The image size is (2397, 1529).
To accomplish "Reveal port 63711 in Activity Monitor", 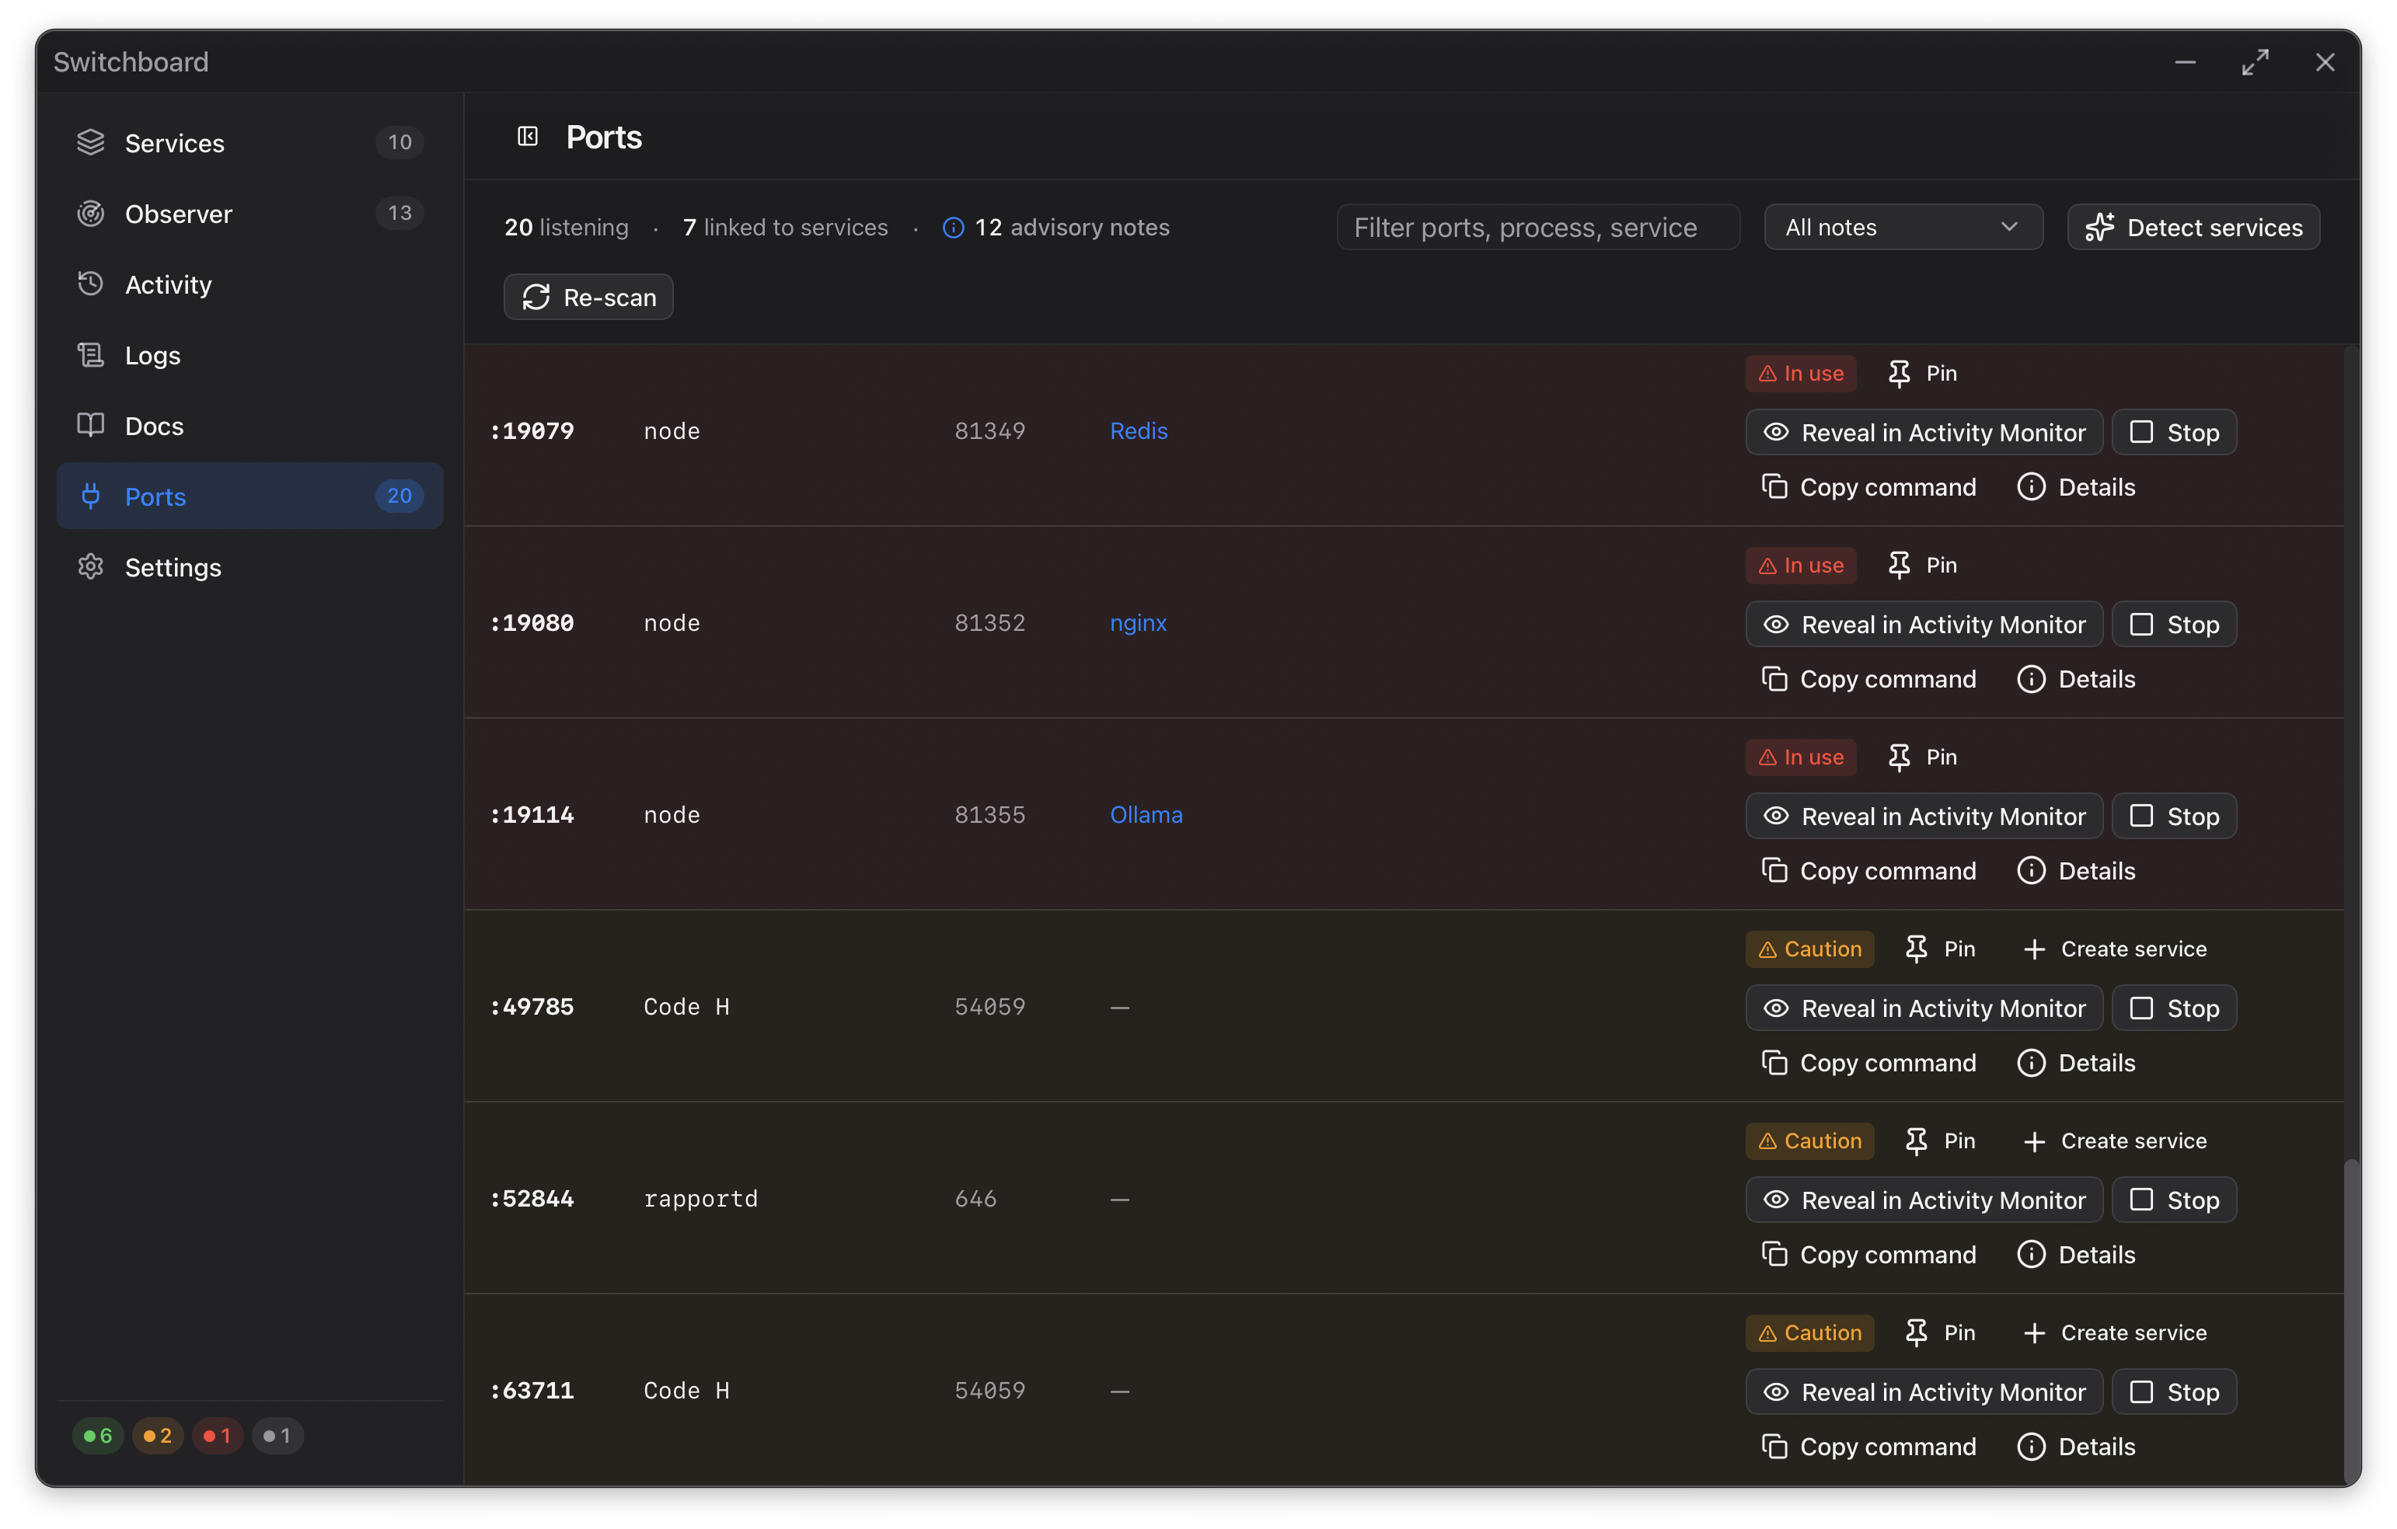I will 1923,1391.
